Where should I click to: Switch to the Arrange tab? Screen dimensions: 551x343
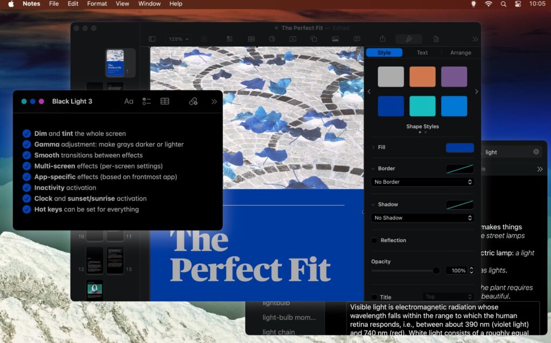(x=461, y=52)
